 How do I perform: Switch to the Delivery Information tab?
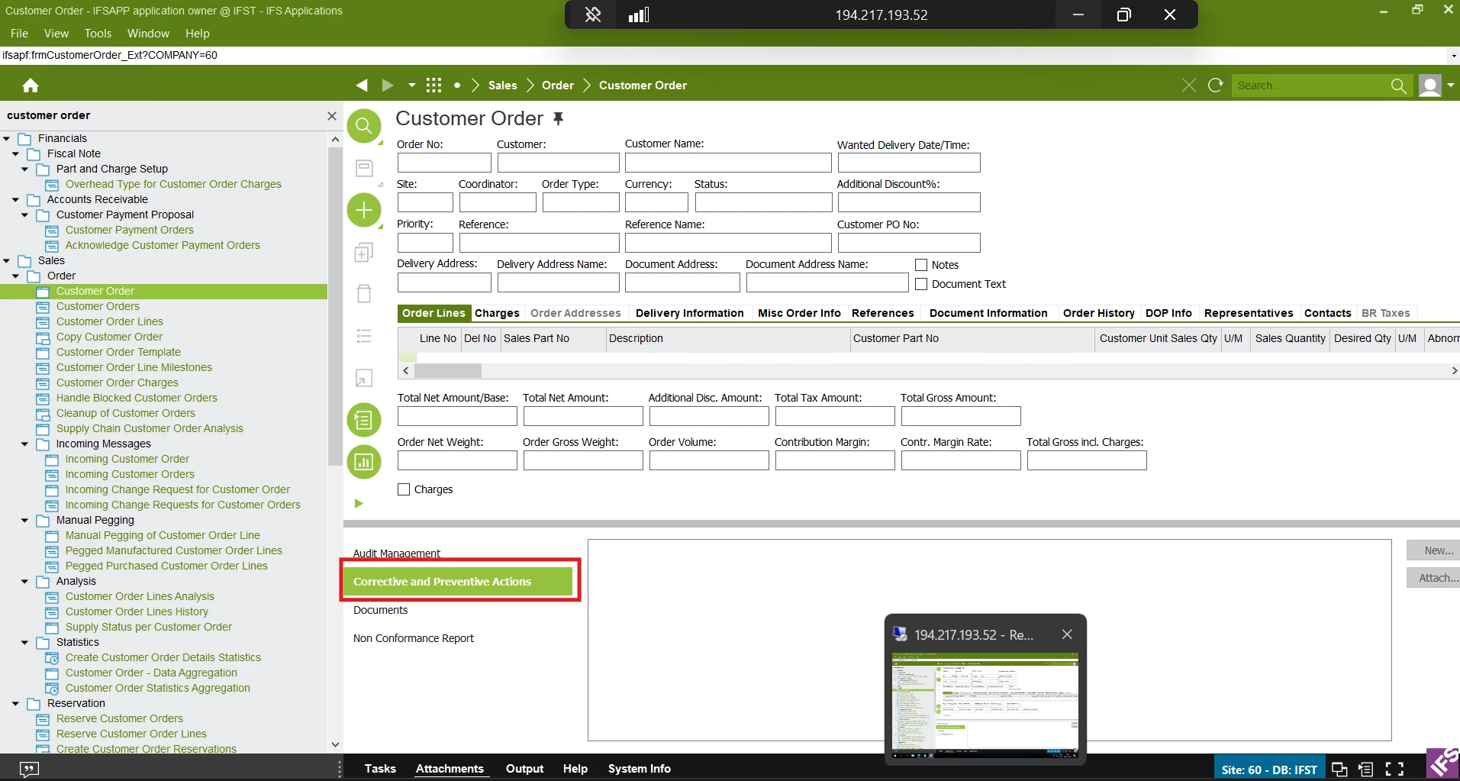[689, 313]
